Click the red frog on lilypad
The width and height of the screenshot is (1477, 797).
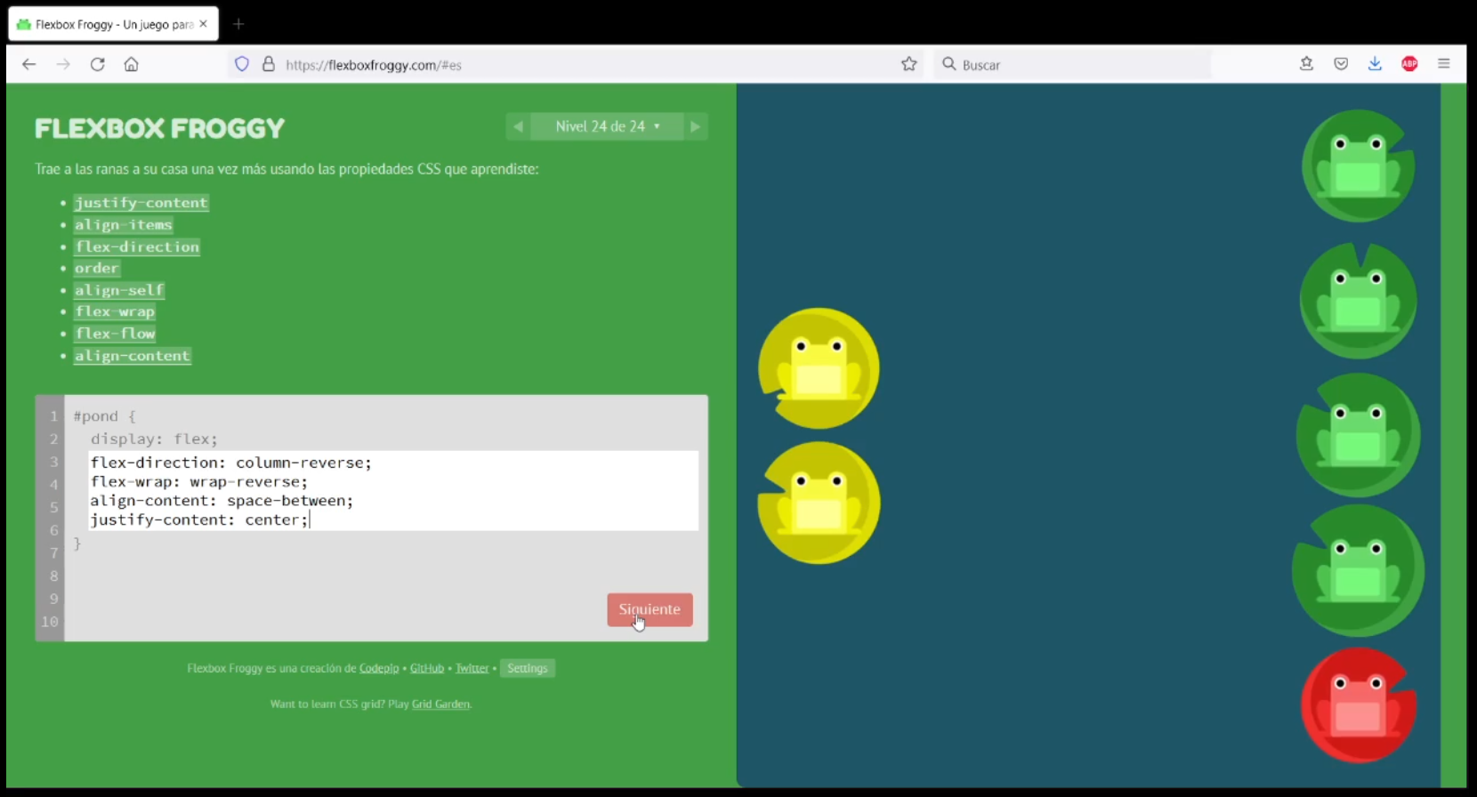coord(1359,704)
